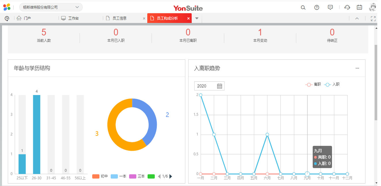Switch to the 工作台 tab
Viewport: 381px width, 186px height.
pyautogui.click(x=73, y=18)
